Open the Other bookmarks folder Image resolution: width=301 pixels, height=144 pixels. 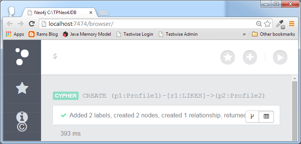[273, 34]
